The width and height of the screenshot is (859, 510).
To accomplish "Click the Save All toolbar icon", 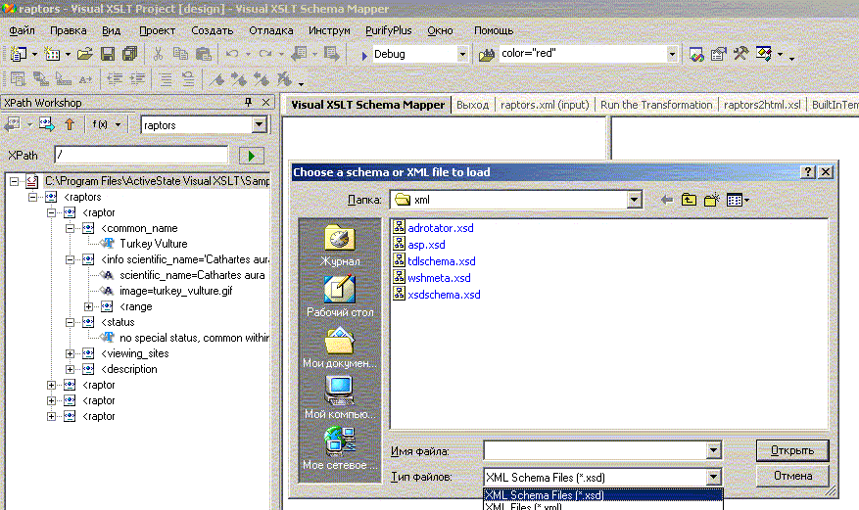I will pyautogui.click(x=130, y=54).
